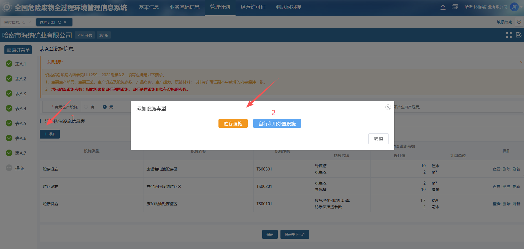
Task: Choose the 贮存设施 button
Action: tap(233, 124)
